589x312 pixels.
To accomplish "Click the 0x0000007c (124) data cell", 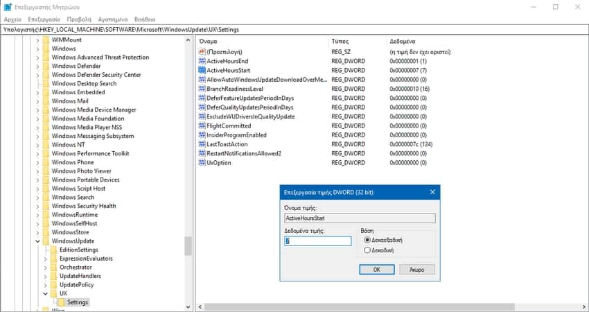I will pyautogui.click(x=411, y=144).
